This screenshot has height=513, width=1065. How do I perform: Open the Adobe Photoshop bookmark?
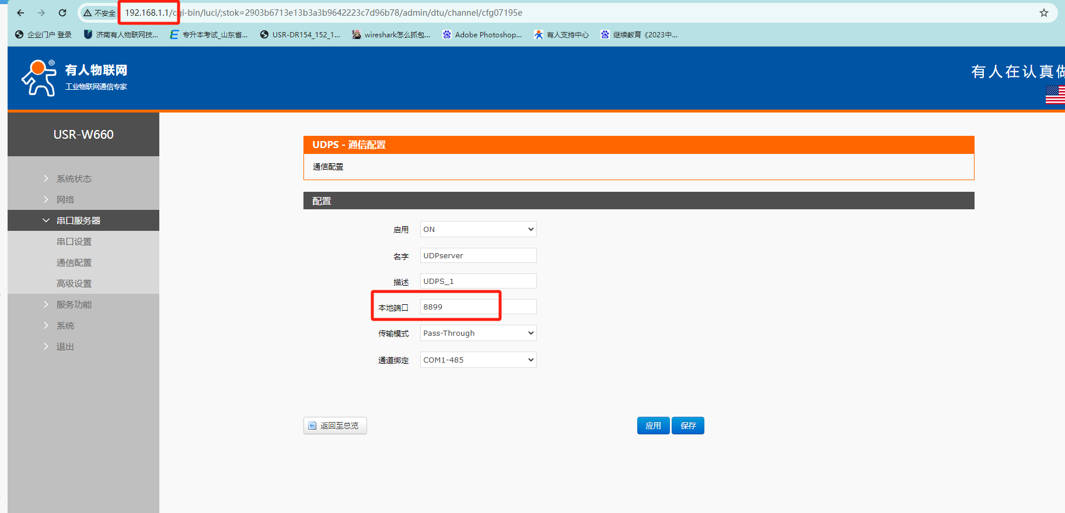(x=482, y=35)
